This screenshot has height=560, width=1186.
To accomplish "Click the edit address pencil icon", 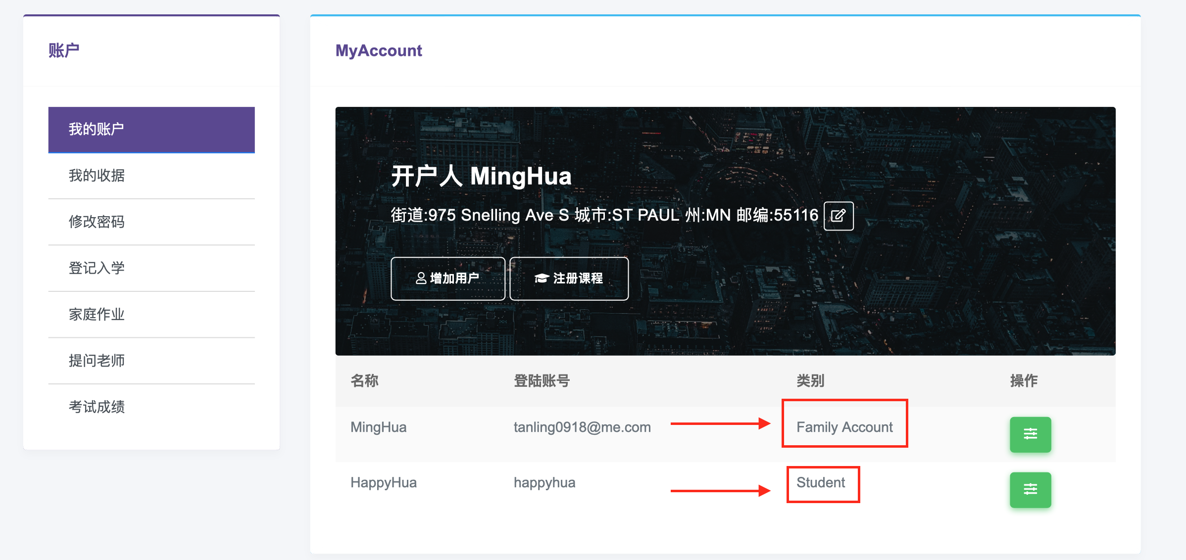I will [838, 216].
